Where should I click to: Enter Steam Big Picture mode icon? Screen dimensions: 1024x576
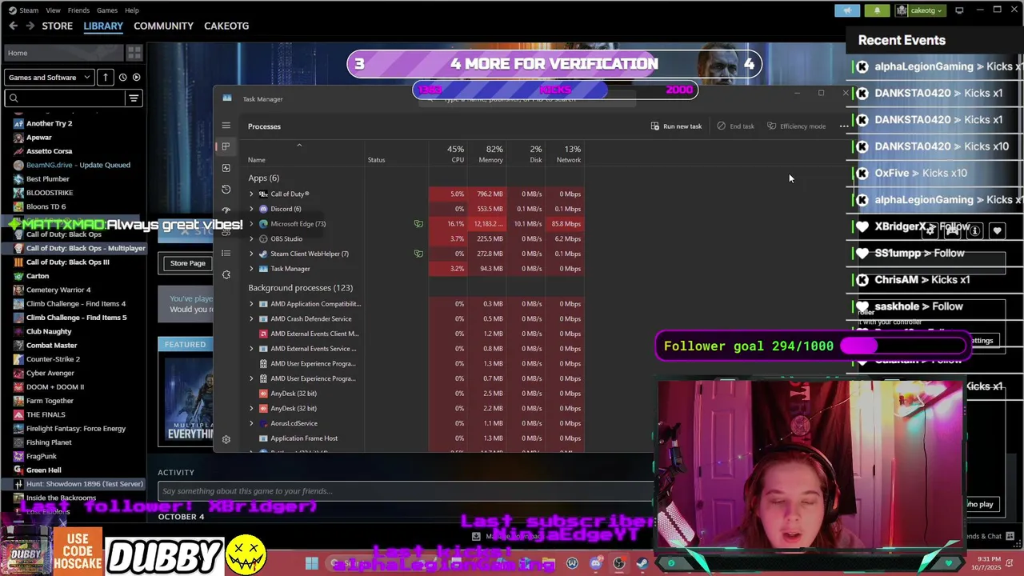(x=959, y=10)
